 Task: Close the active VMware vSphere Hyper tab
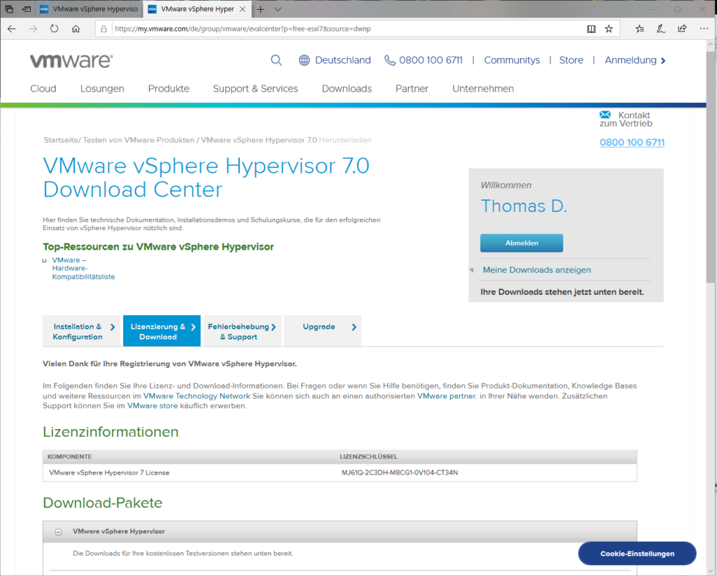243,9
